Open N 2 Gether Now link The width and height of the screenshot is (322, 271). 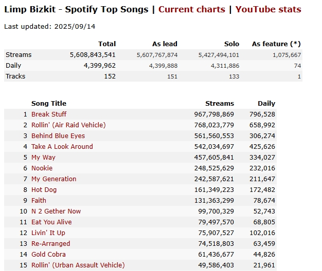coord(56,211)
